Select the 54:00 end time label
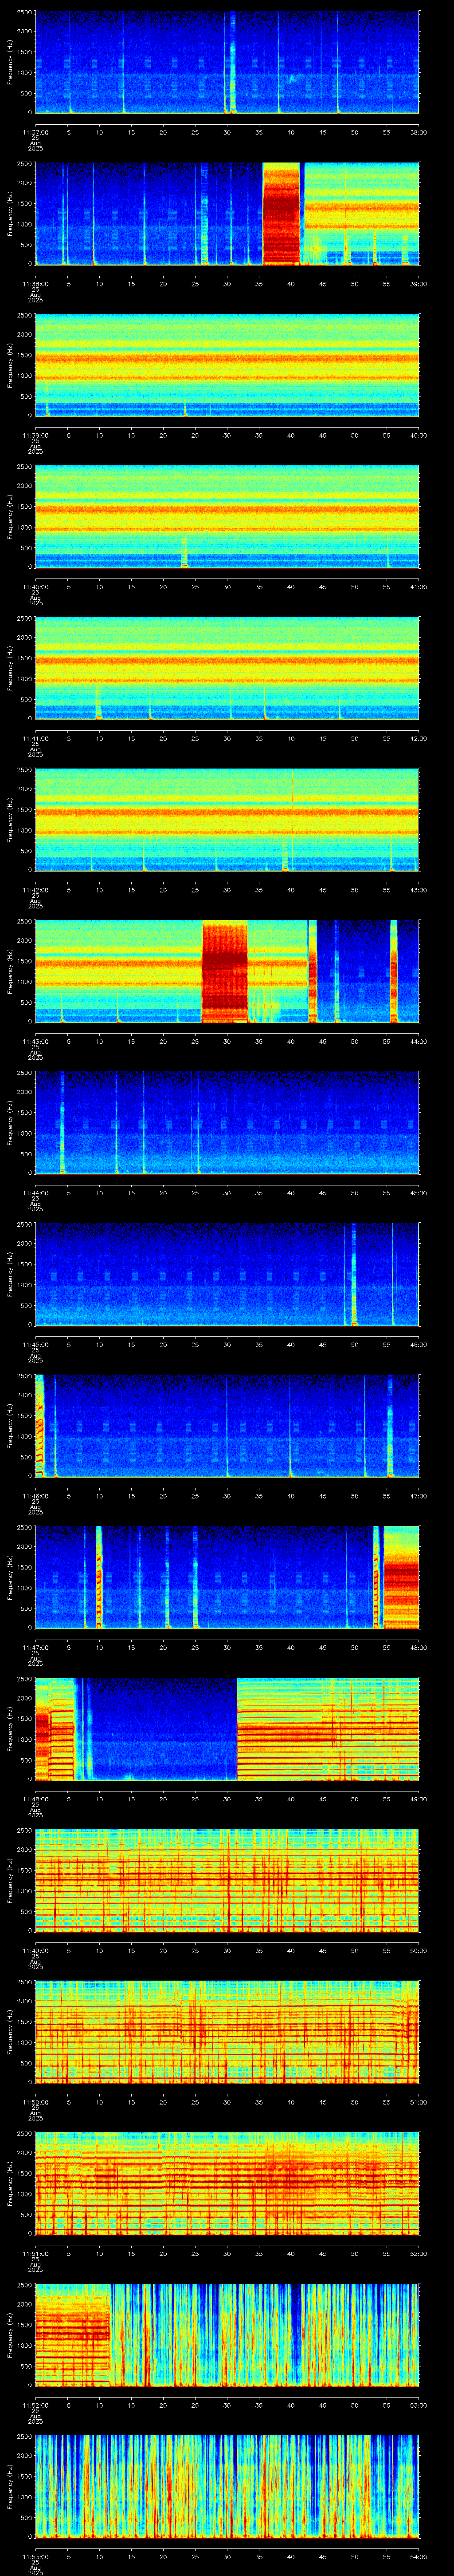The image size is (454, 2576). point(418,2556)
